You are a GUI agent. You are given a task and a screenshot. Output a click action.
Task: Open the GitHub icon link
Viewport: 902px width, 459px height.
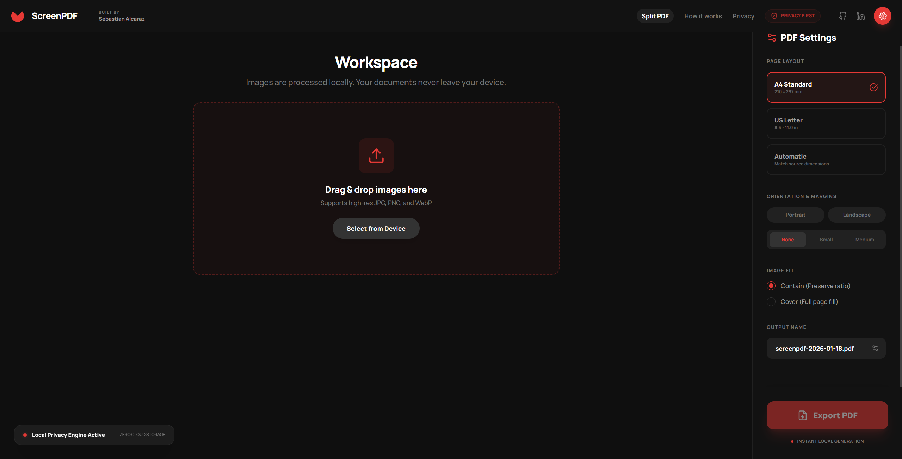(x=842, y=16)
